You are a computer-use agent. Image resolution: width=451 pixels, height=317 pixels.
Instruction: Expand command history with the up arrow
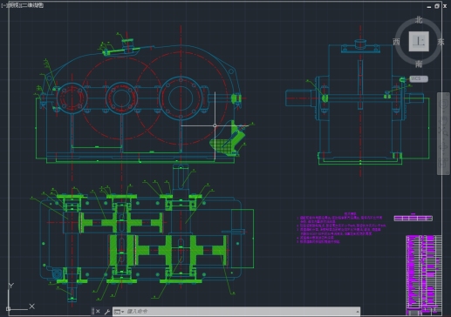357,312
